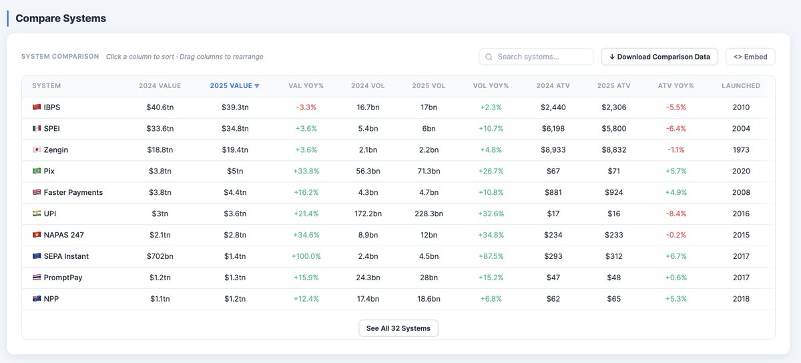Click IBPS value change -3.3%
The image size is (801, 363).
[x=306, y=107]
